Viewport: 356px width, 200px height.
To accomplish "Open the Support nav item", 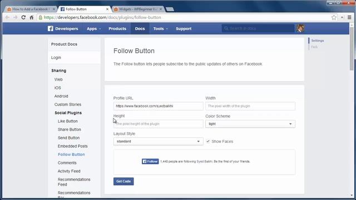I will point(184,28).
